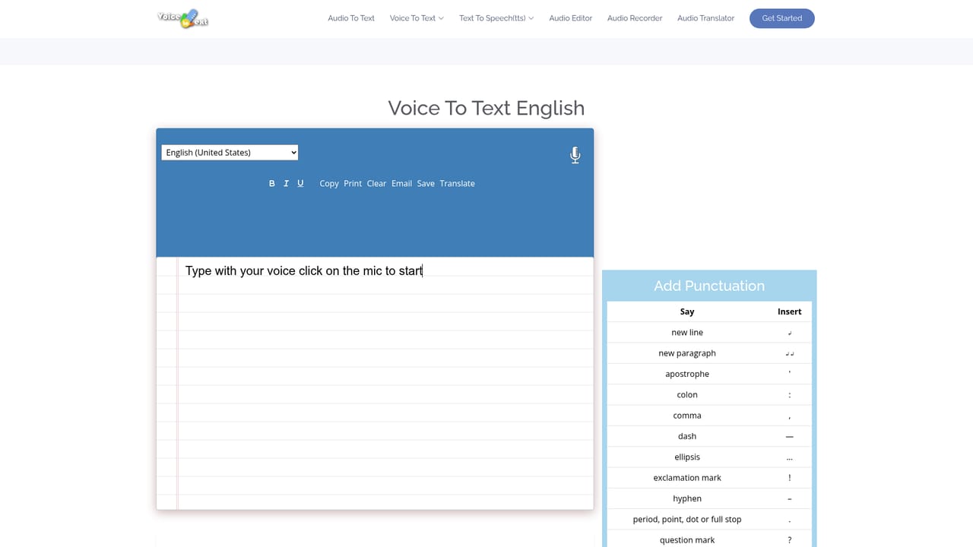Image resolution: width=973 pixels, height=547 pixels.
Task: Open the English (United States) language dropdown
Action: click(230, 153)
